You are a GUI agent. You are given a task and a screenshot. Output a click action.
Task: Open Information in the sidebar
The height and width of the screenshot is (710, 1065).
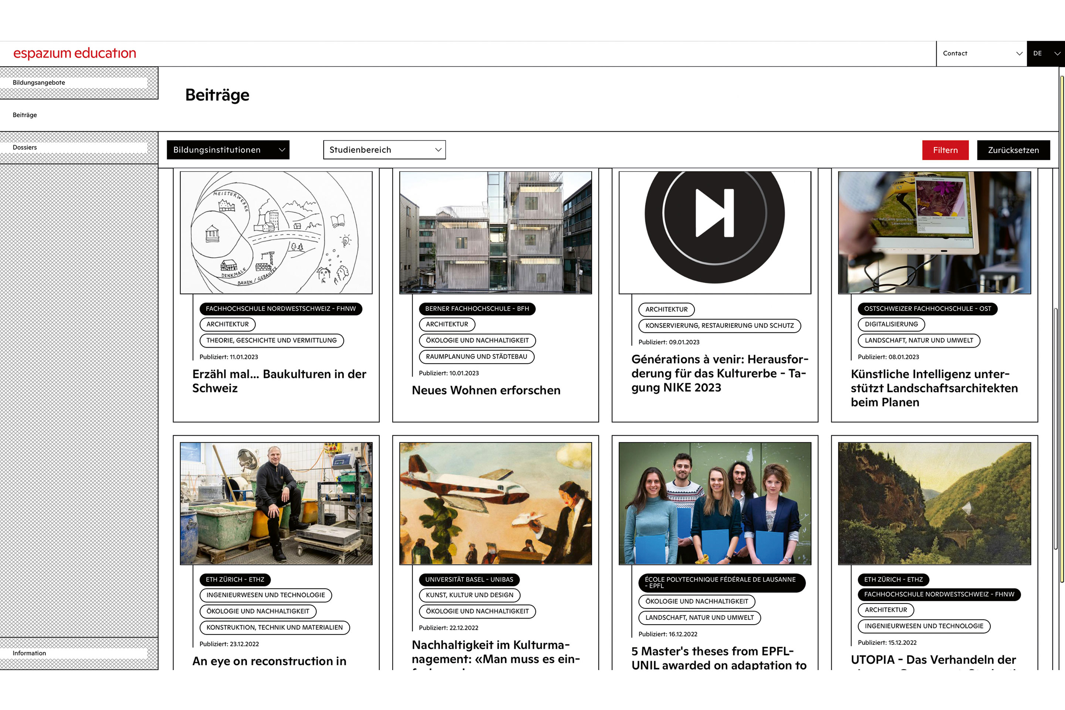click(79, 653)
